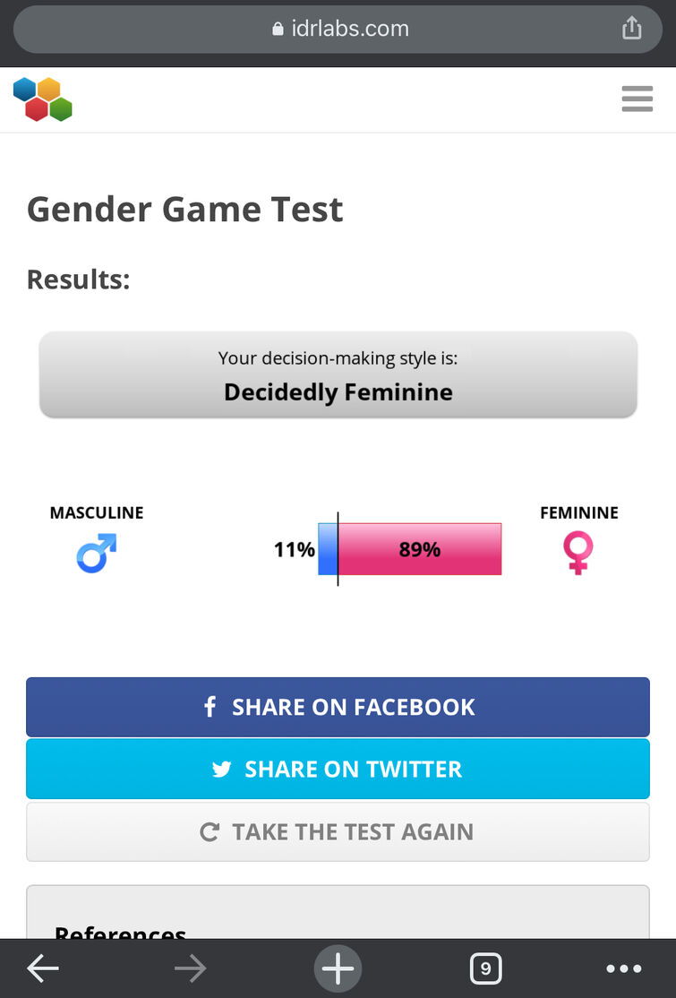Tap the forward arrow
Viewport: 676px width, 998px height.
[x=190, y=968]
